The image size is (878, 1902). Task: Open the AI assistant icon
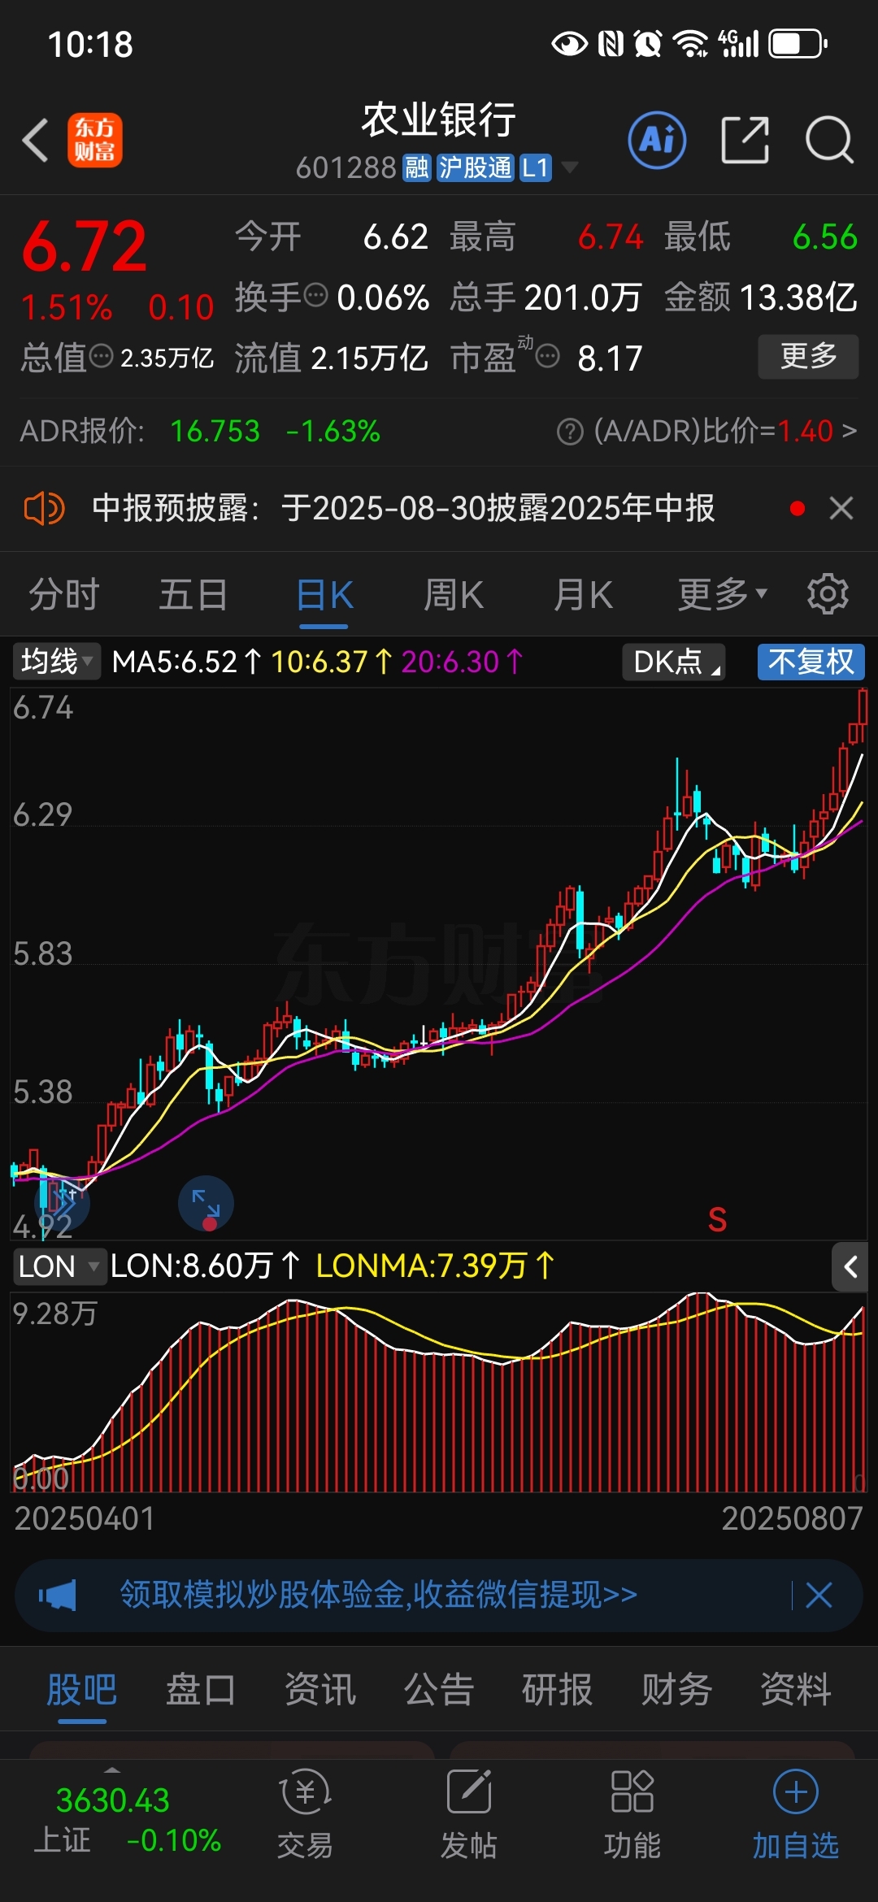(x=657, y=140)
